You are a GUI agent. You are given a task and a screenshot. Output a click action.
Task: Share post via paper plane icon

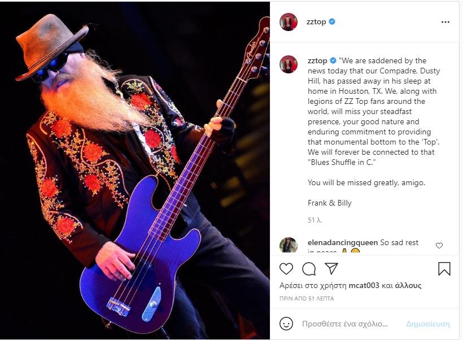tap(331, 268)
